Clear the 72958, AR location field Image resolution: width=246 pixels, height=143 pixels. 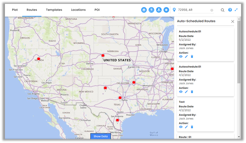[x=212, y=10]
